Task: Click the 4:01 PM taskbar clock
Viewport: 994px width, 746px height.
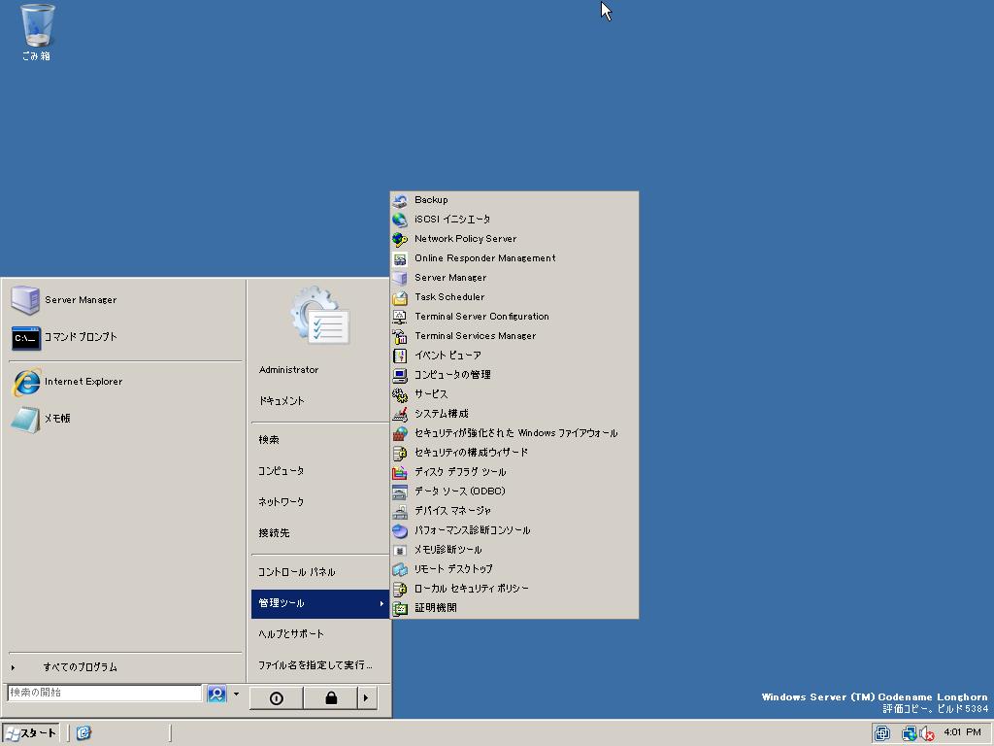Action: [963, 732]
